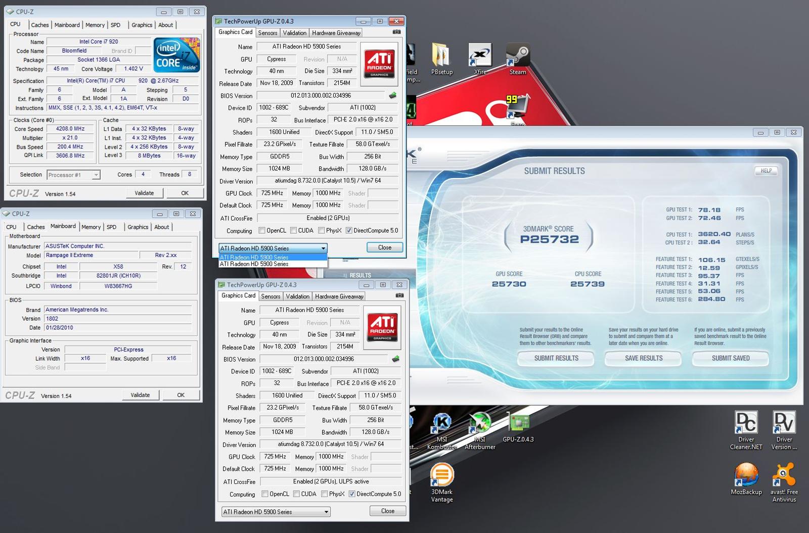Screen dimensions: 809x533
Task: Toggle the PhysX checkbox in the upper GPU-Z window
Action: coord(321,231)
